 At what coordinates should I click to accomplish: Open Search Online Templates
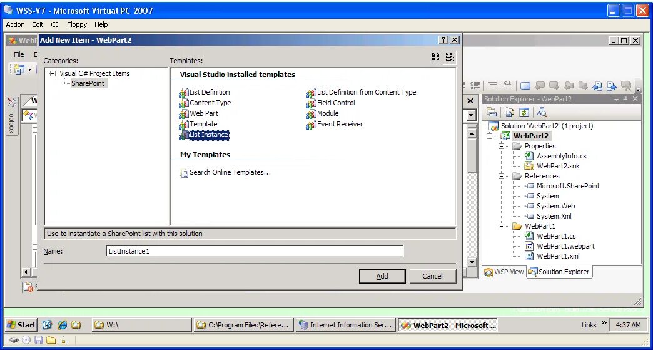click(x=225, y=173)
